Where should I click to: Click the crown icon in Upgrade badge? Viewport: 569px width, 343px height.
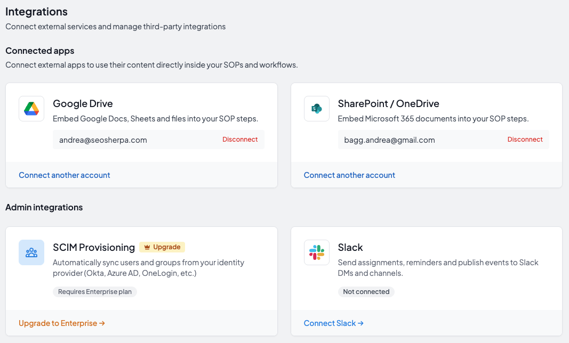(x=147, y=247)
